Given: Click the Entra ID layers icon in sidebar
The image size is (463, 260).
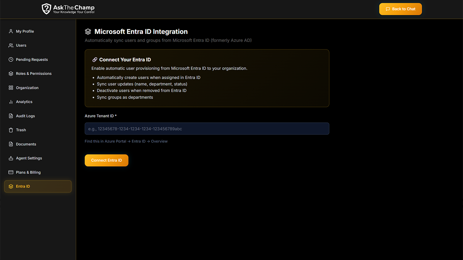Looking at the screenshot, I should 11,186.
